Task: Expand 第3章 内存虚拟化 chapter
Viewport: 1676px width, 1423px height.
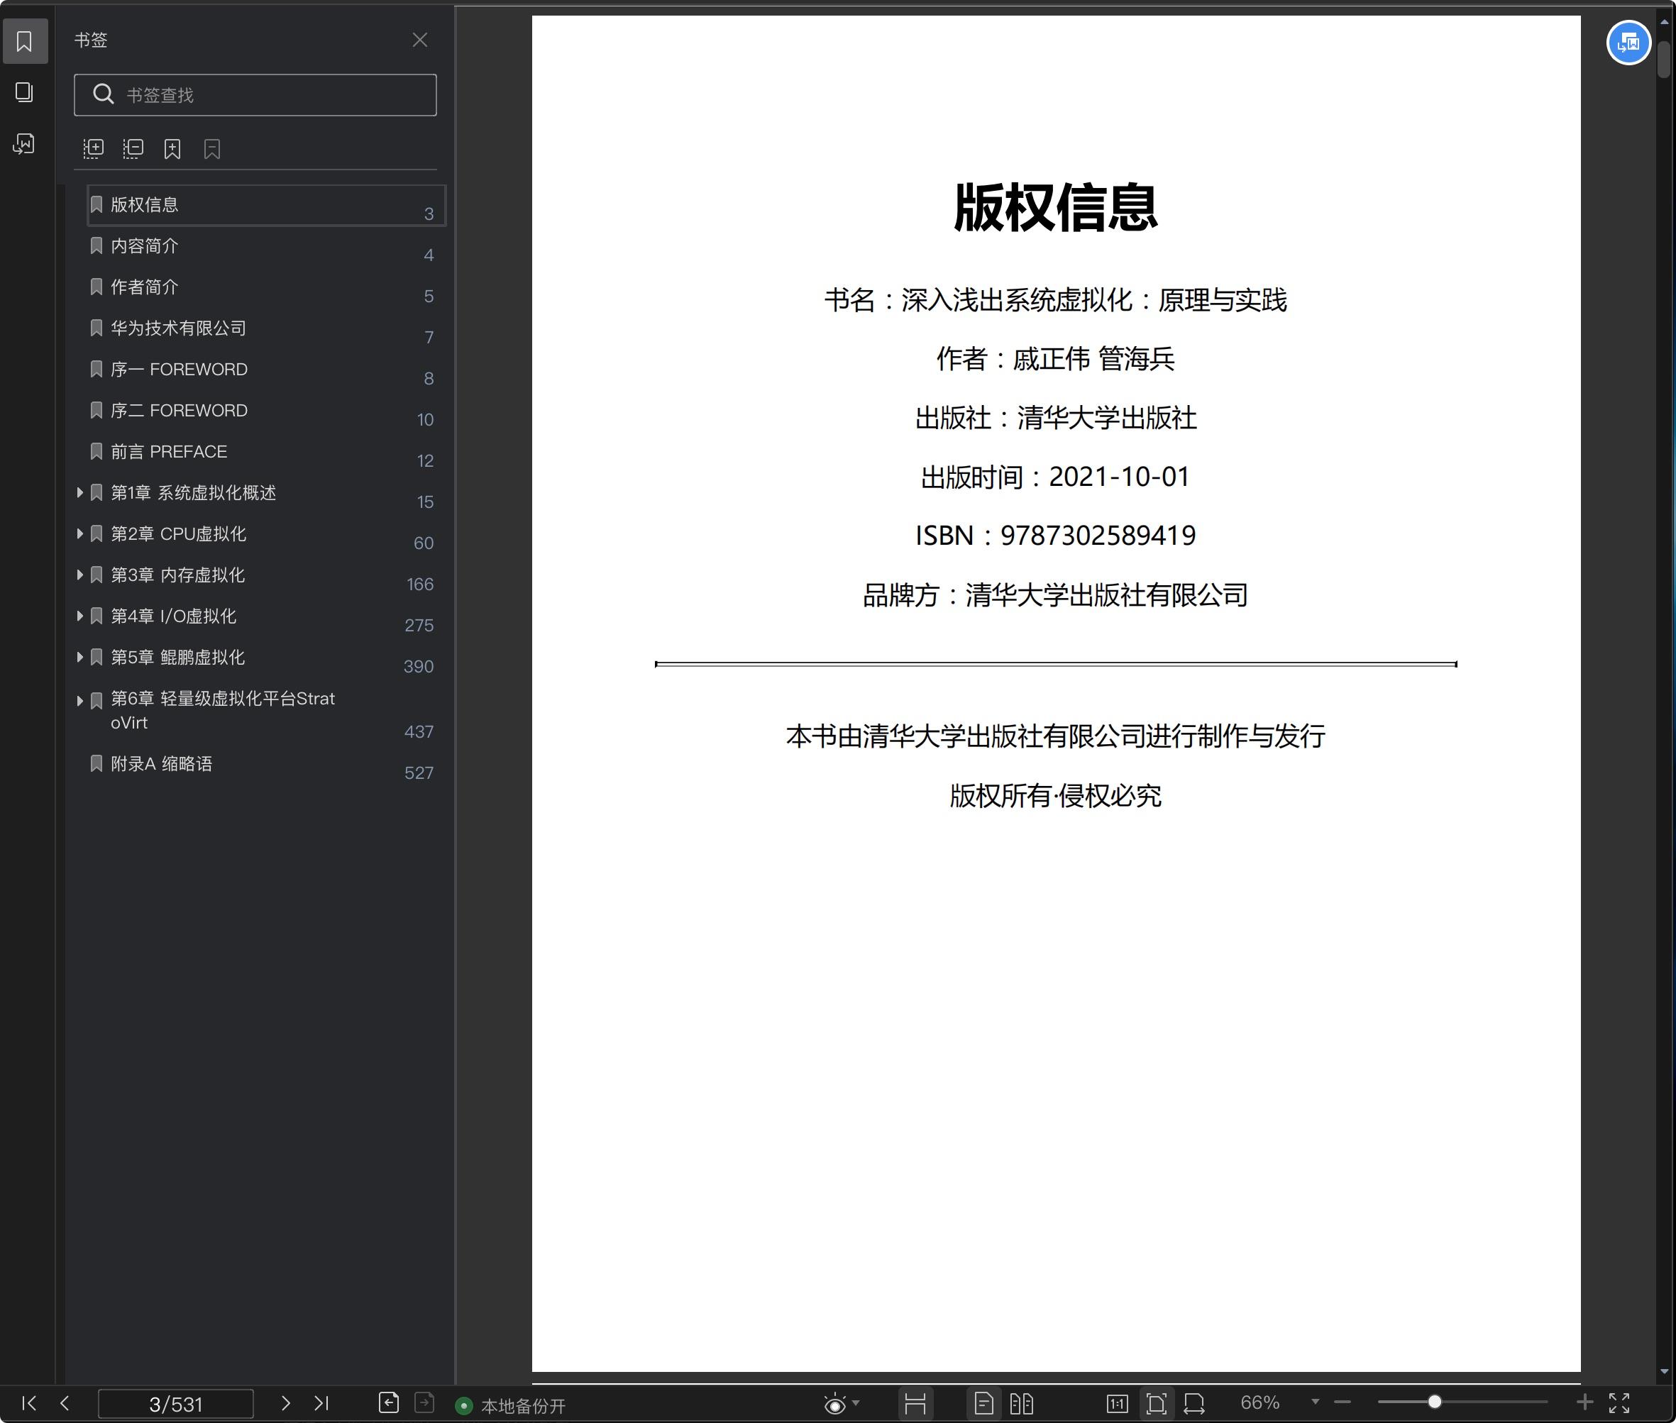Action: tap(79, 575)
